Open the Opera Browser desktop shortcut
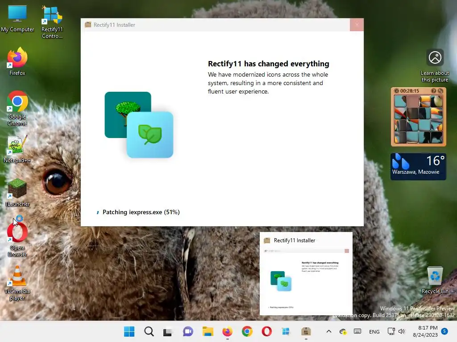Viewport: 457px width, 342px height. pyautogui.click(x=17, y=239)
